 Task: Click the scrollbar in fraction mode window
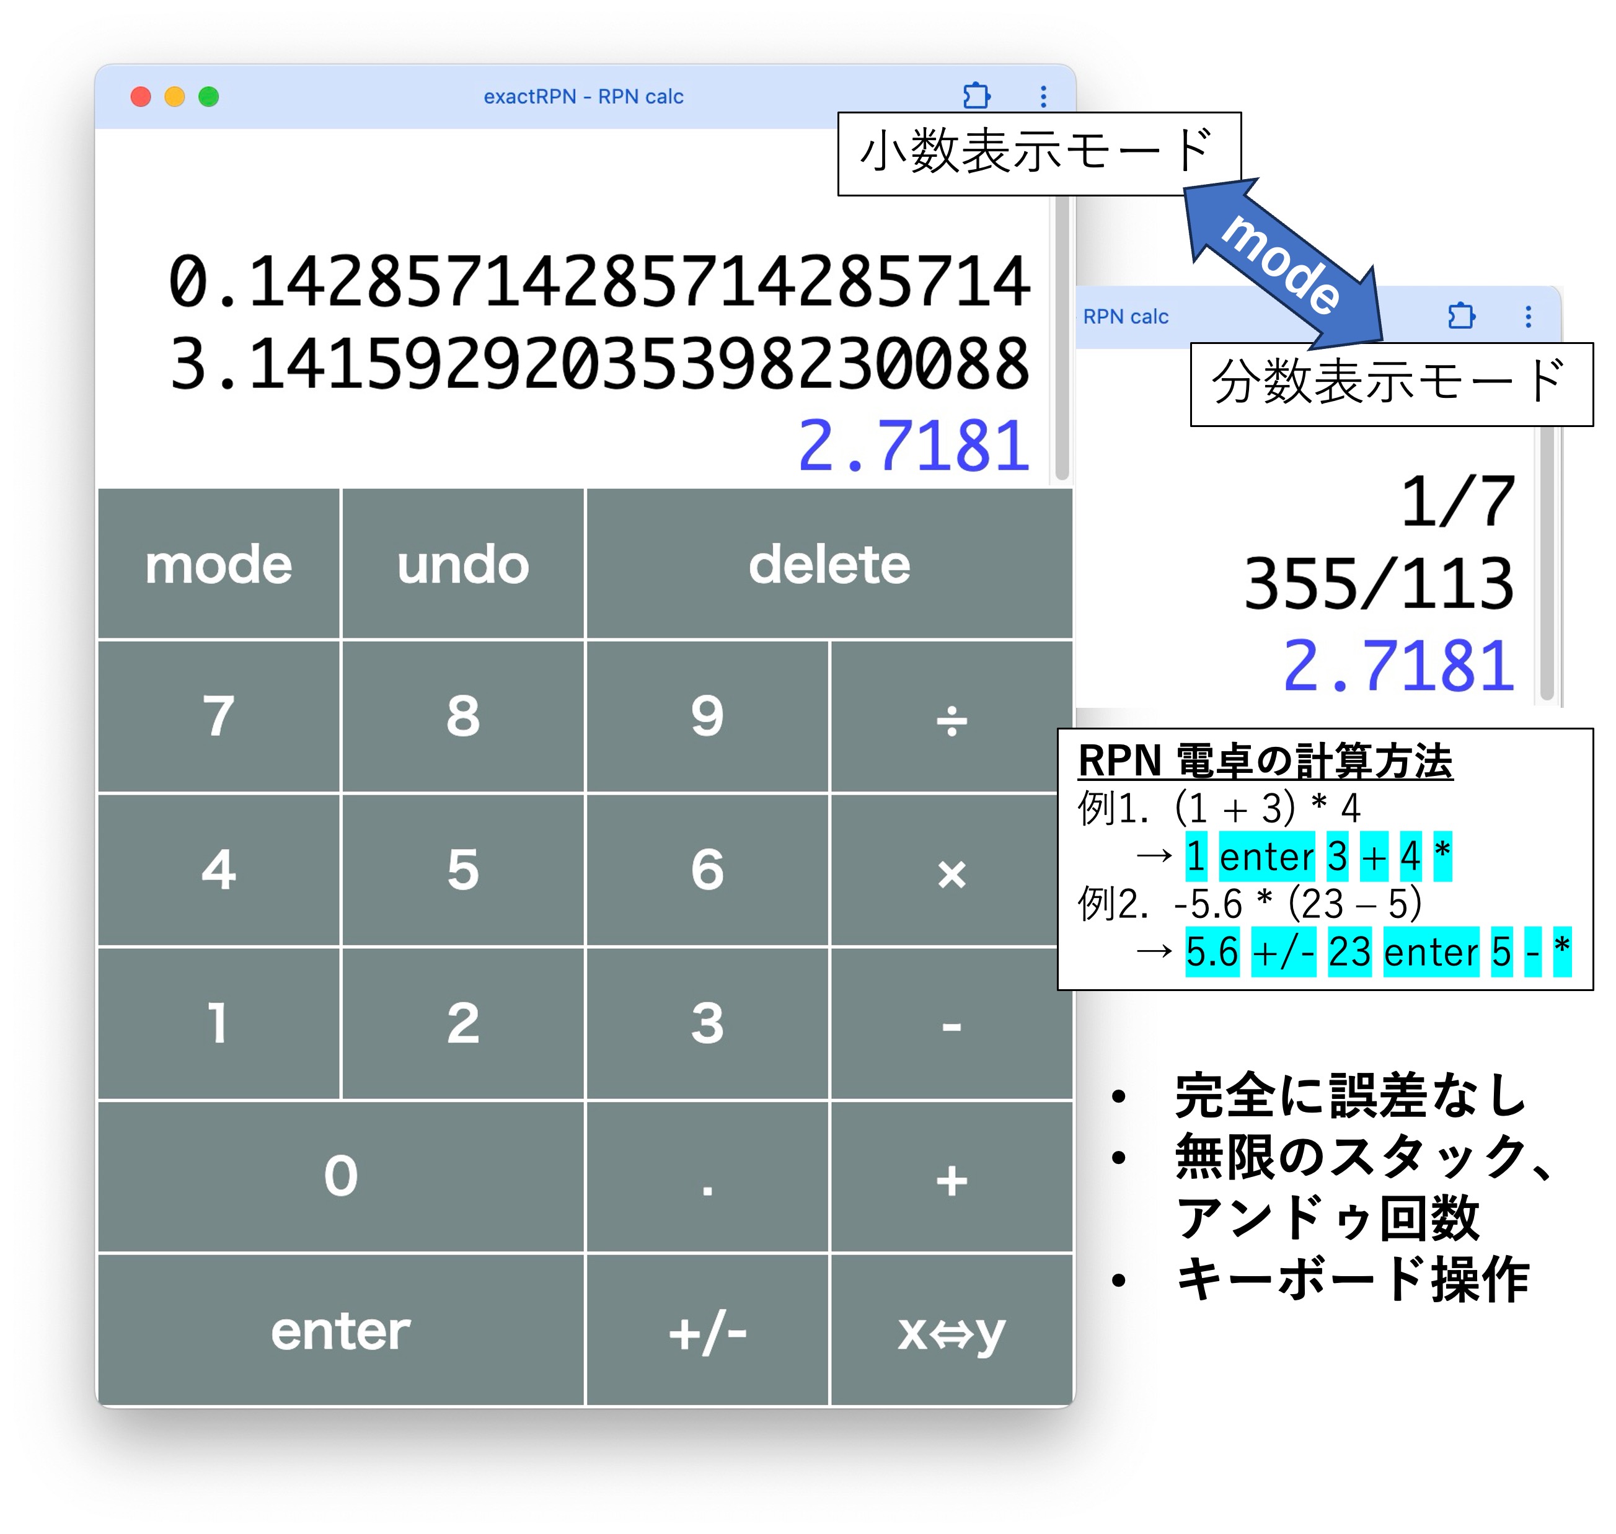1547,564
